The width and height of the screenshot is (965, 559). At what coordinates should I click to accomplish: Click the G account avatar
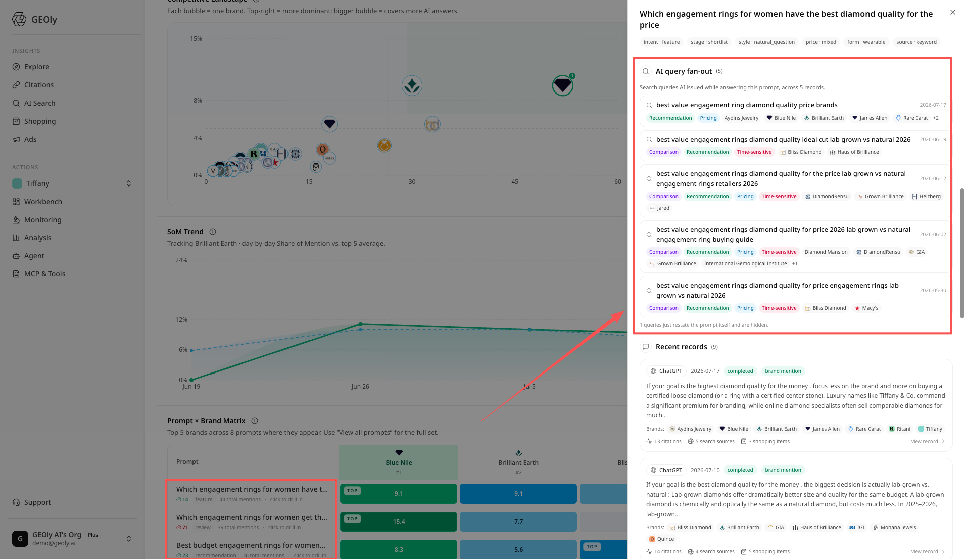click(20, 539)
